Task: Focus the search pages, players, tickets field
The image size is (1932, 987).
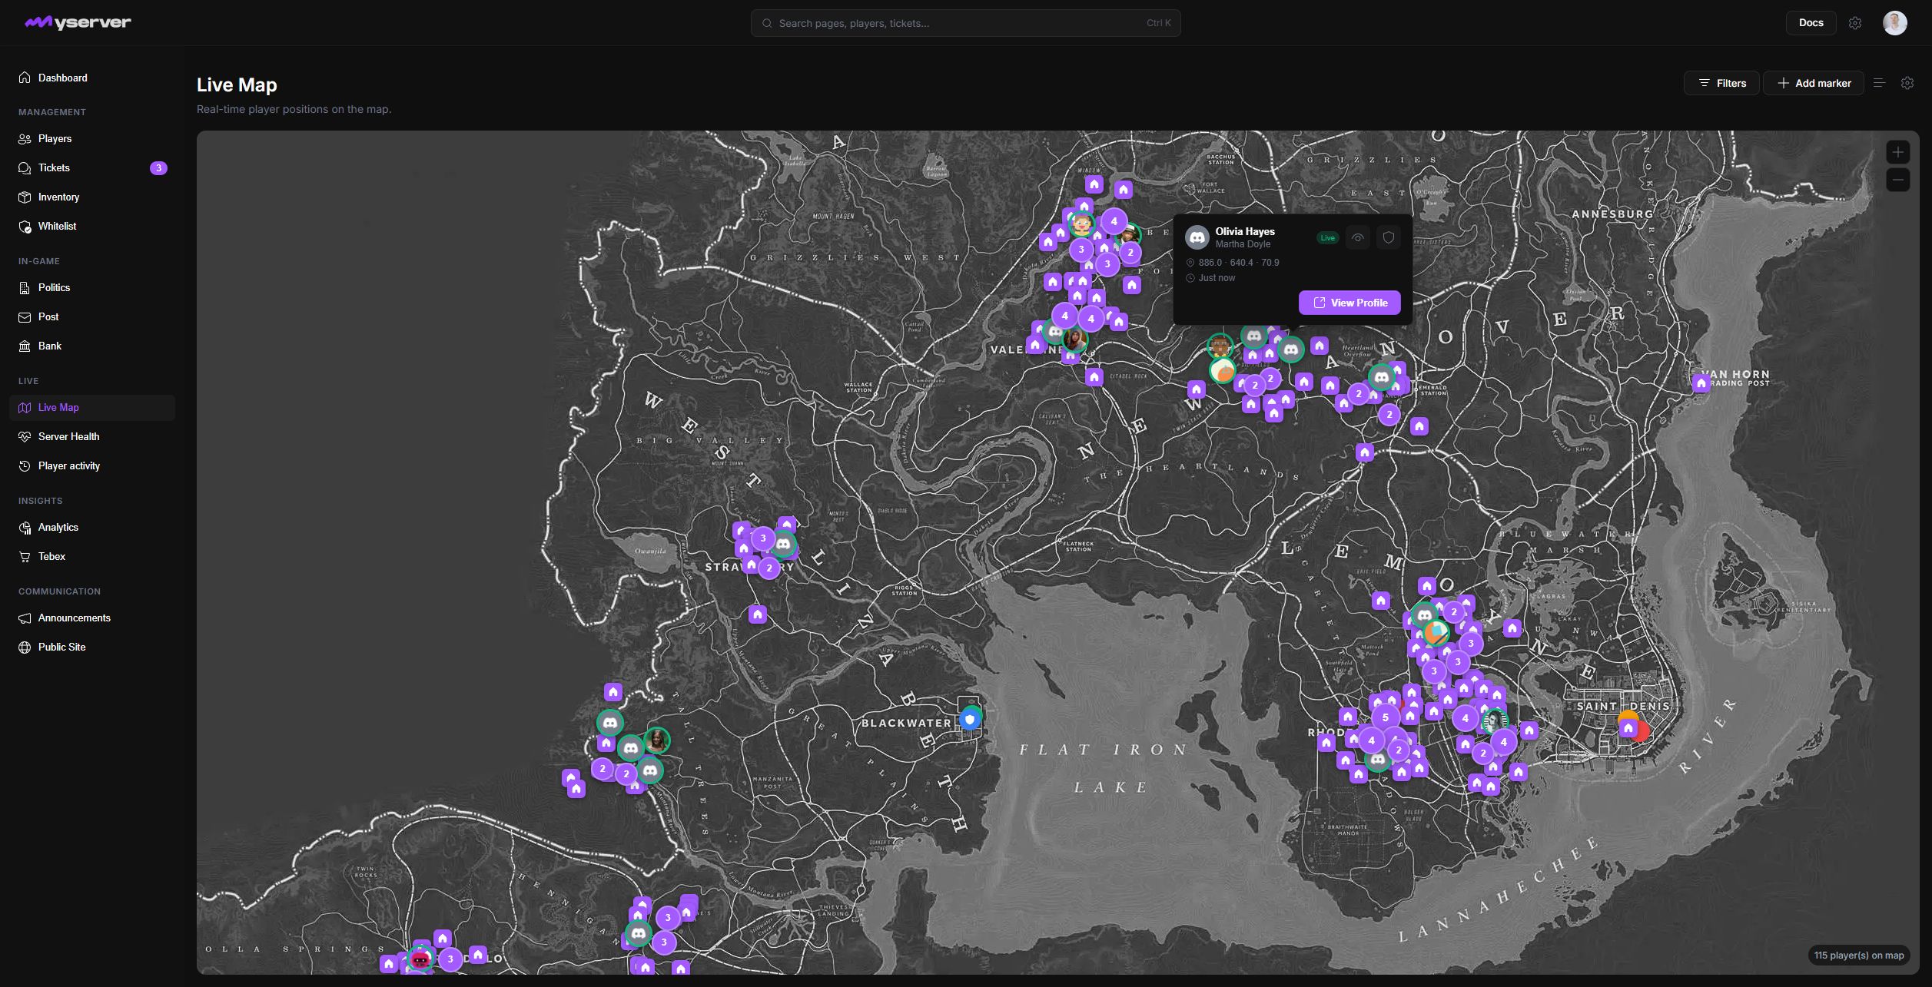Action: 965,23
